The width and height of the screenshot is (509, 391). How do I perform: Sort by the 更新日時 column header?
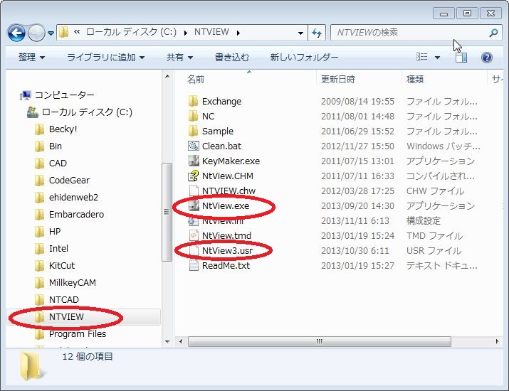(x=338, y=80)
